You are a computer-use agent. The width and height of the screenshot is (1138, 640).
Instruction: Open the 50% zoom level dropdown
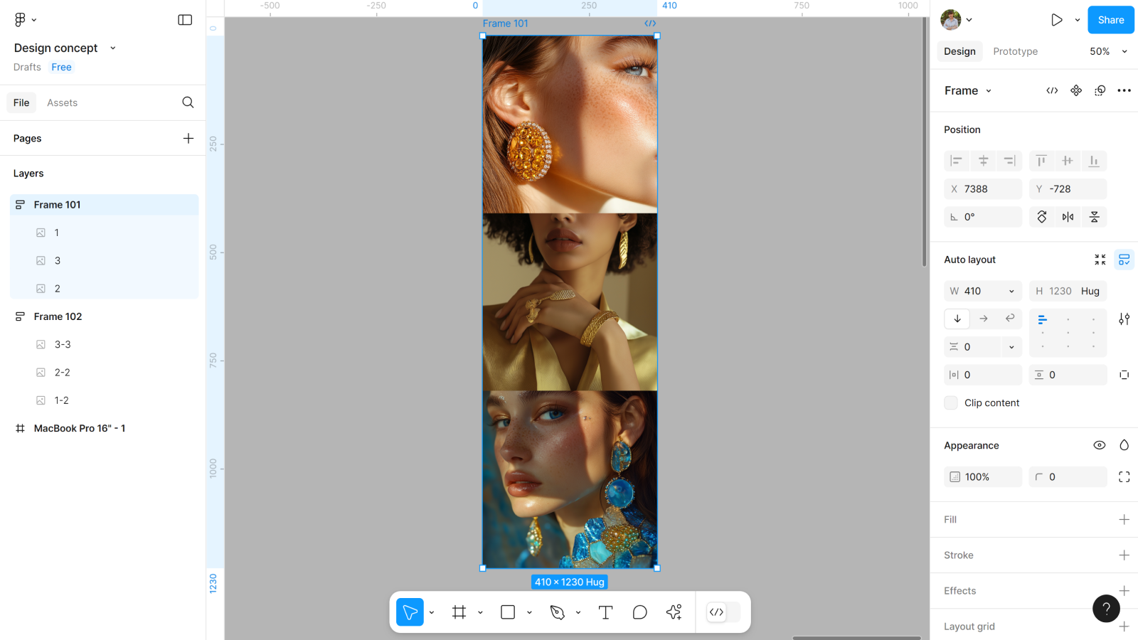pos(1108,51)
